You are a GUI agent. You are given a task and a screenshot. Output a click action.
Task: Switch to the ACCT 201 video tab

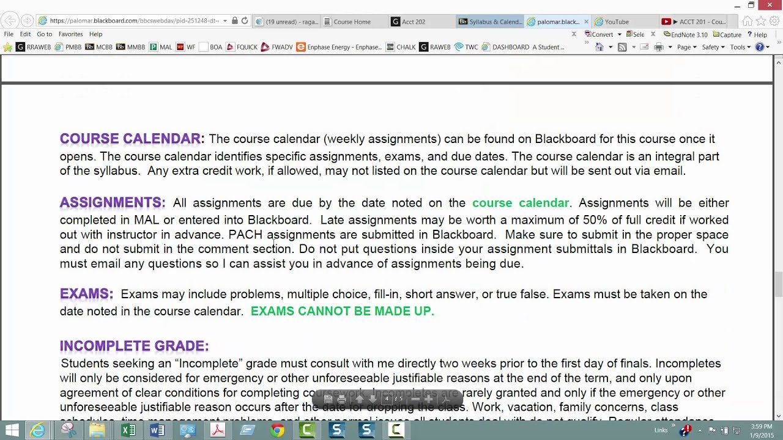tap(694, 21)
